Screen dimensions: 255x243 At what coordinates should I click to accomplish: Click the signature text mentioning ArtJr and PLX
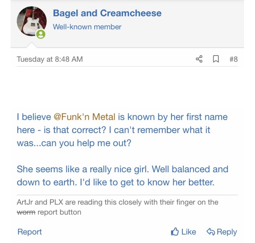[117, 207]
